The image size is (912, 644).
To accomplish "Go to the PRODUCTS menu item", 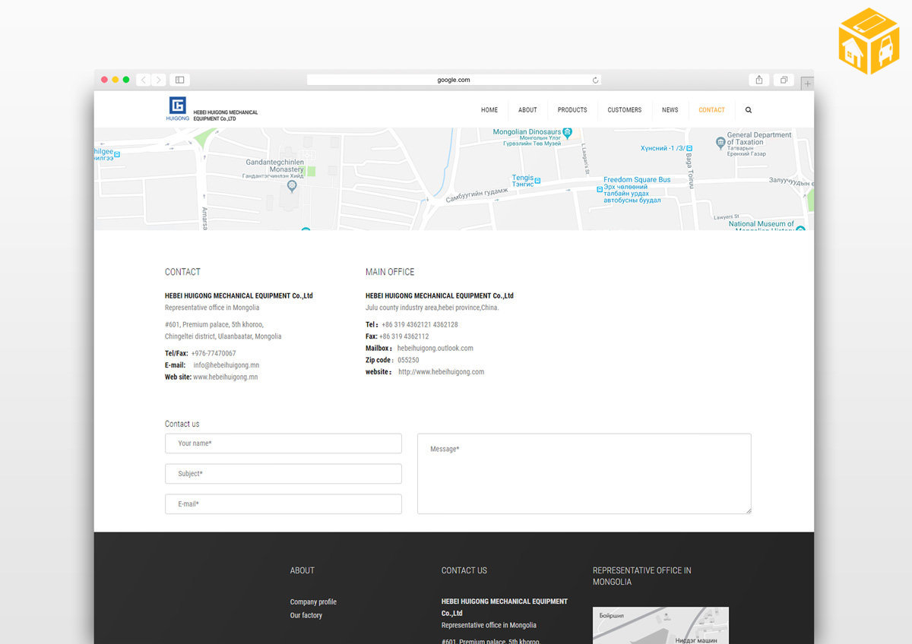I will (x=572, y=110).
